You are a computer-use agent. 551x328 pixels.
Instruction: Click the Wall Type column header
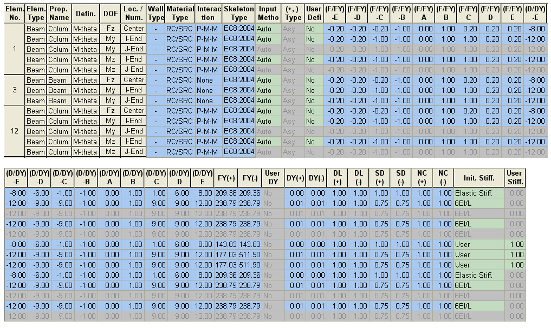click(x=155, y=14)
